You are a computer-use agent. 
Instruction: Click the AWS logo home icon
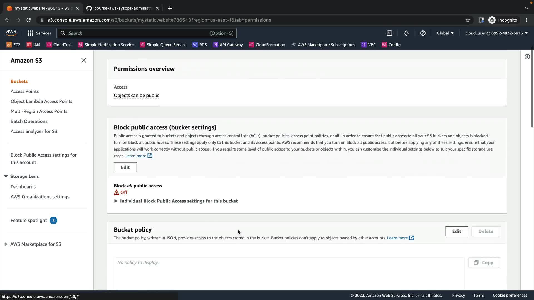(11, 33)
